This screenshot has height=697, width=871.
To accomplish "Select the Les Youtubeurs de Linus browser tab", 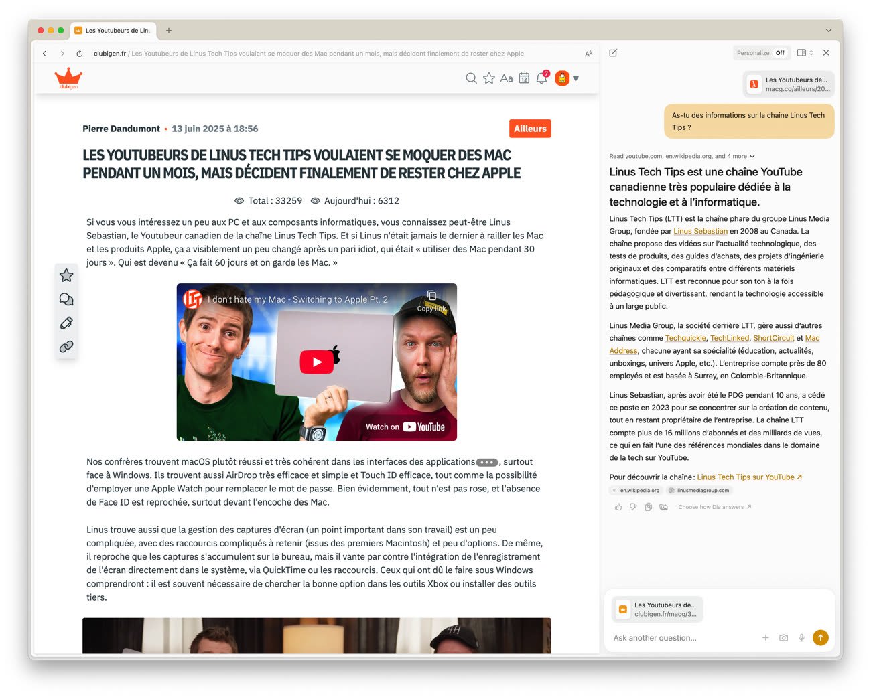I will (113, 30).
